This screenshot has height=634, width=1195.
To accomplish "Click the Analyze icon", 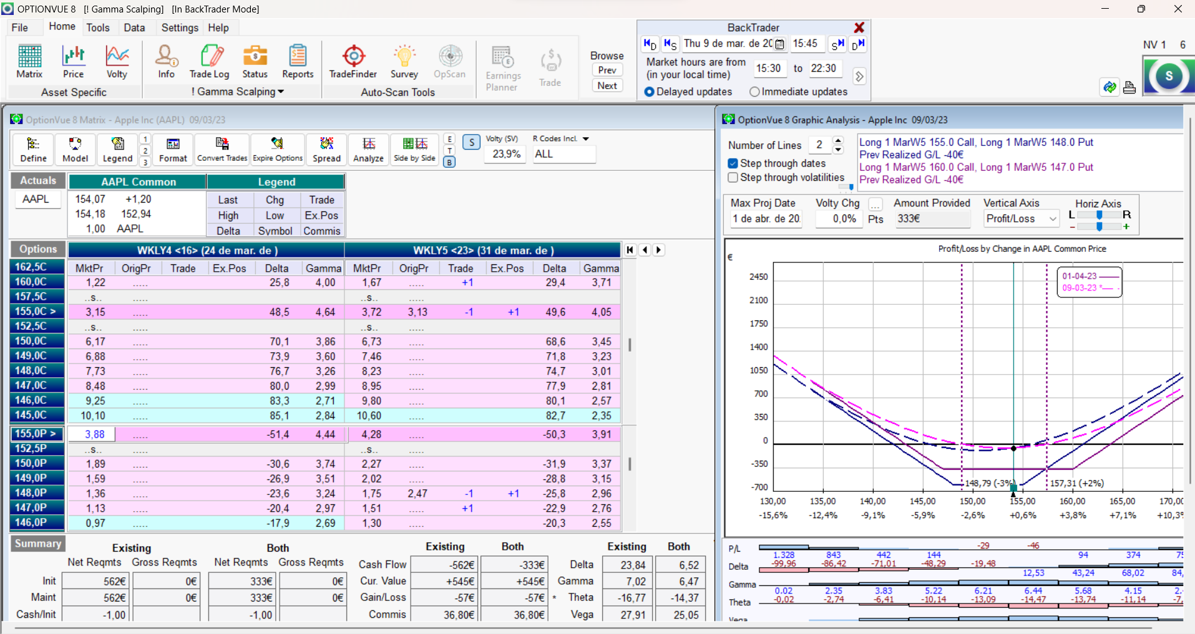I will click(368, 150).
